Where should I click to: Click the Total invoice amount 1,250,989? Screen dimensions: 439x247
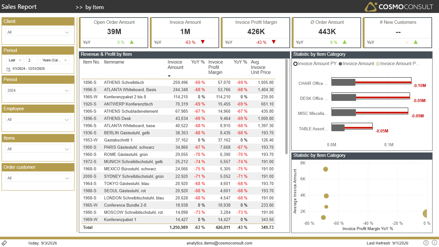point(179,228)
